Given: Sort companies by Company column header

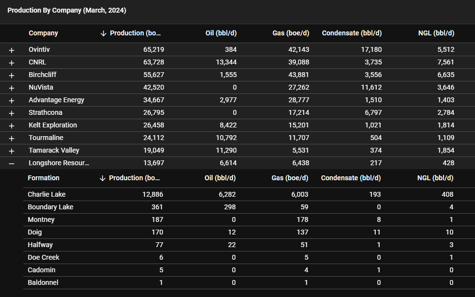Looking at the screenshot, I should (44, 33).
